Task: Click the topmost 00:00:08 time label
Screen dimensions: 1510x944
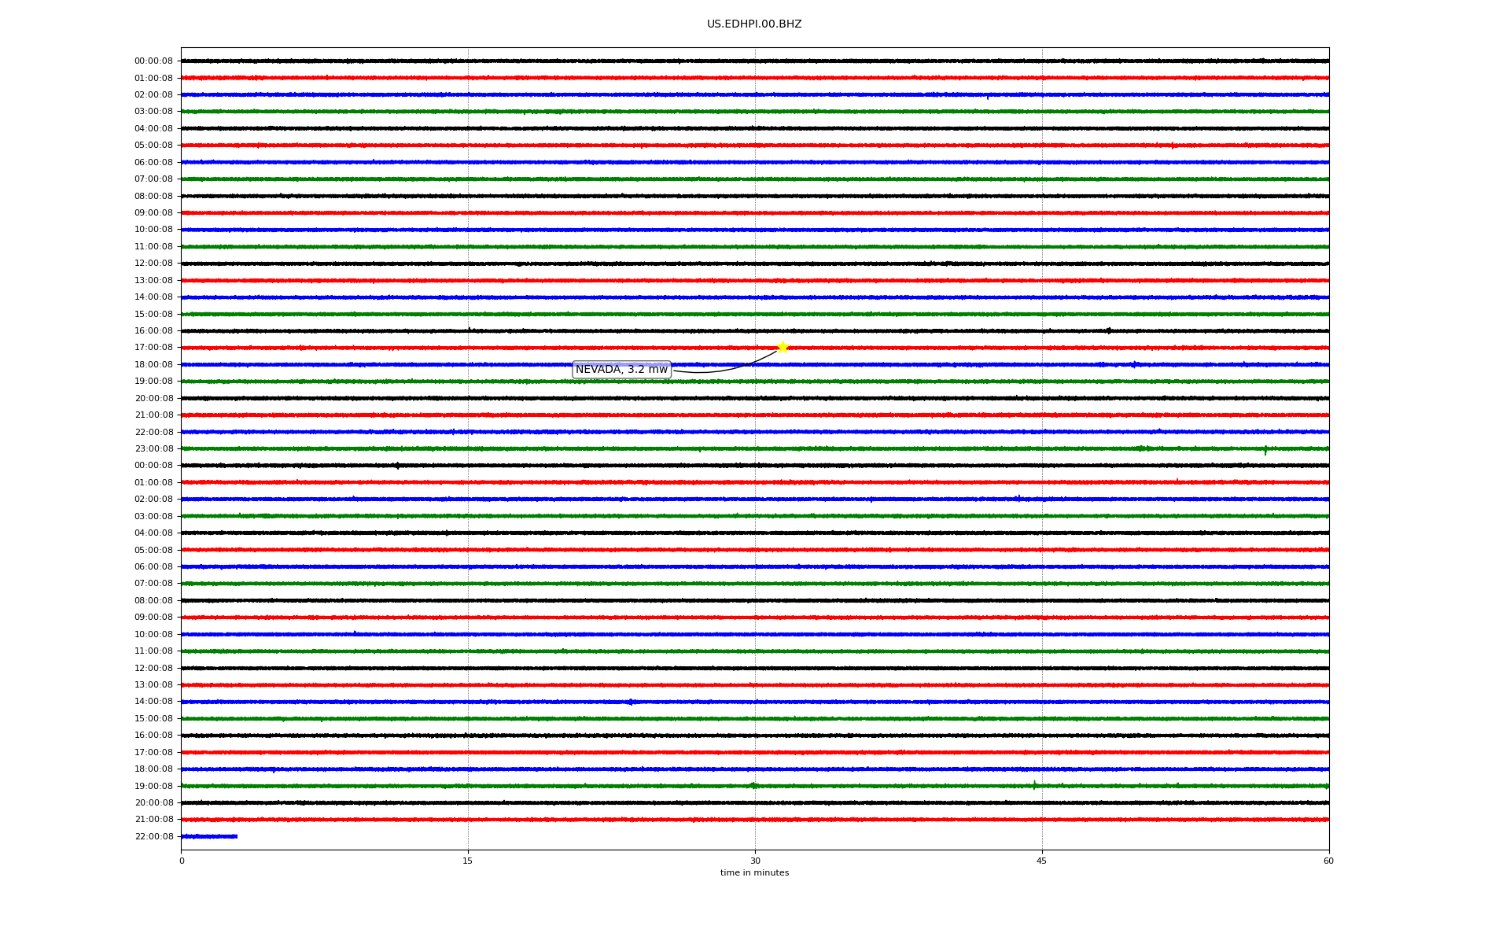Action: [x=153, y=61]
